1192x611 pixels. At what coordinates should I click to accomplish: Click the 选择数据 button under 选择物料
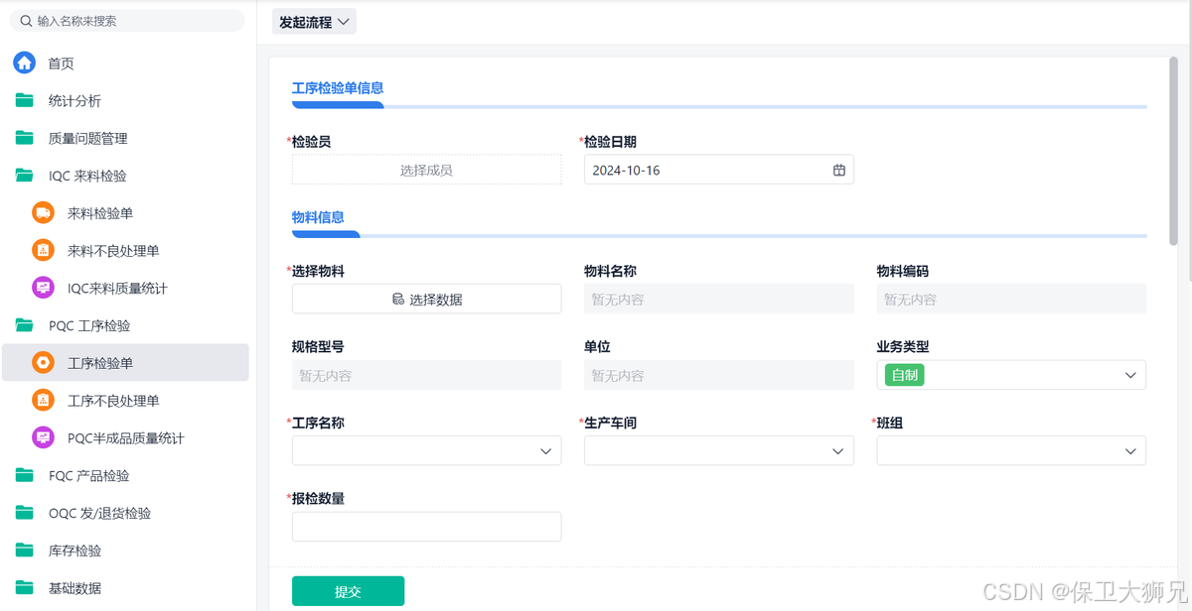point(426,300)
